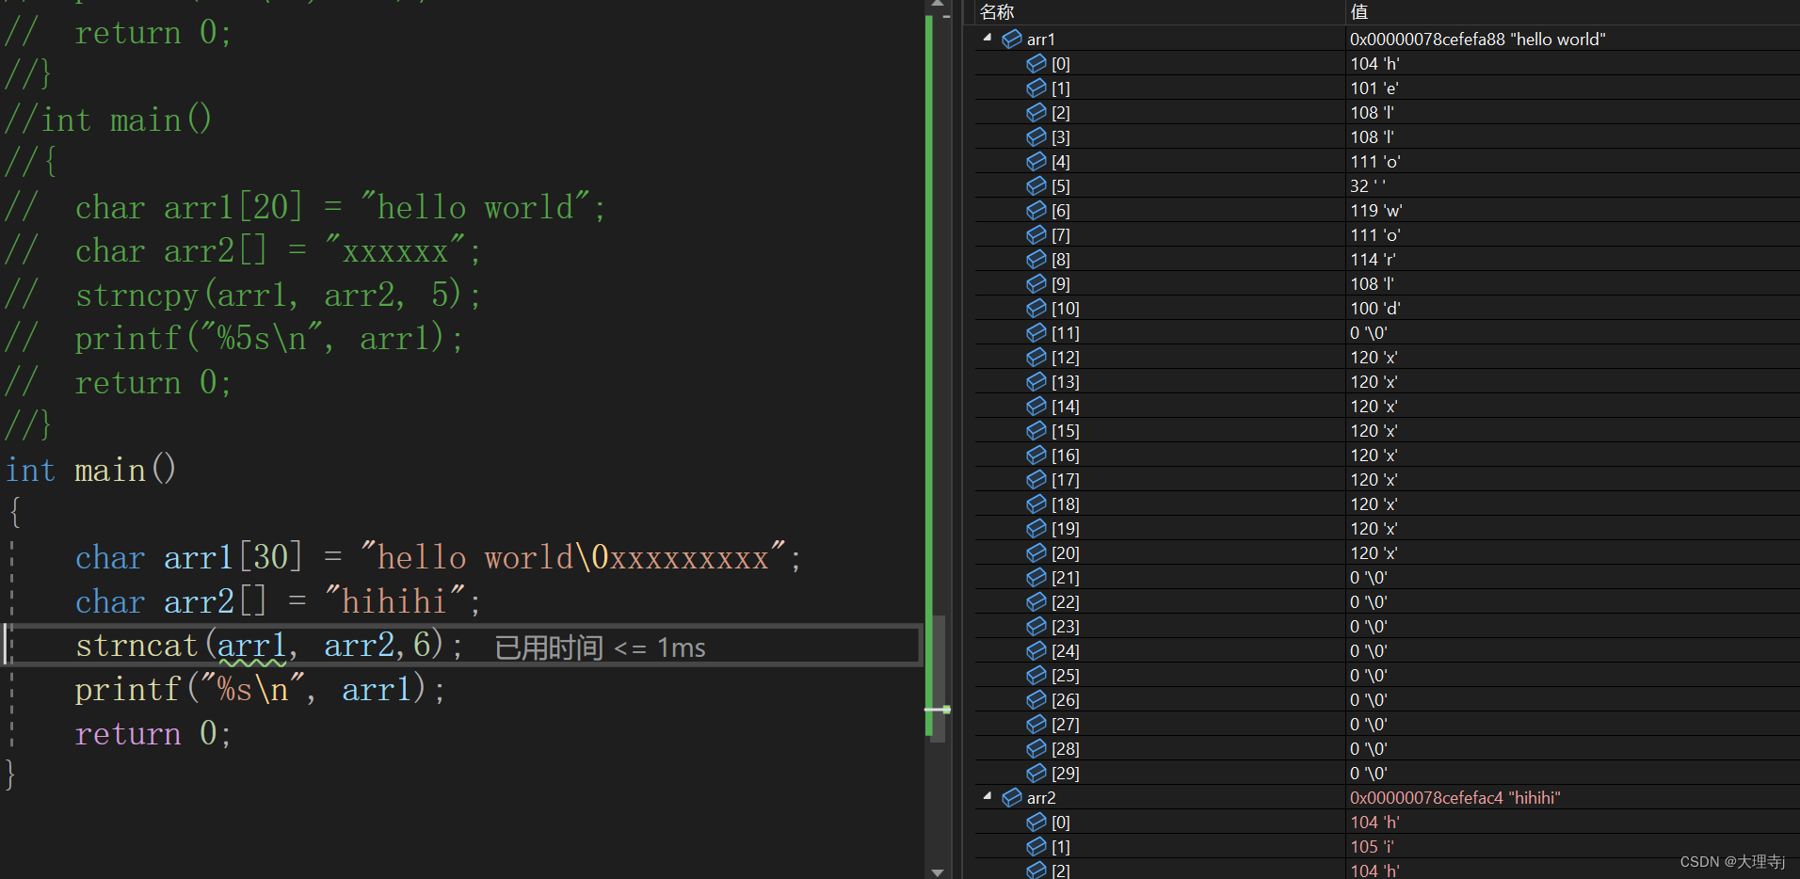
Task: Click arr1 element [2] cube icon
Action: click(x=1037, y=112)
